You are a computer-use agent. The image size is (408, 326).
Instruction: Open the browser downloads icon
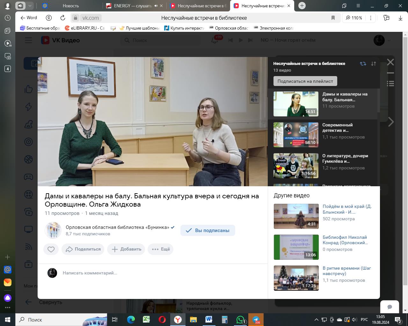(x=400, y=18)
